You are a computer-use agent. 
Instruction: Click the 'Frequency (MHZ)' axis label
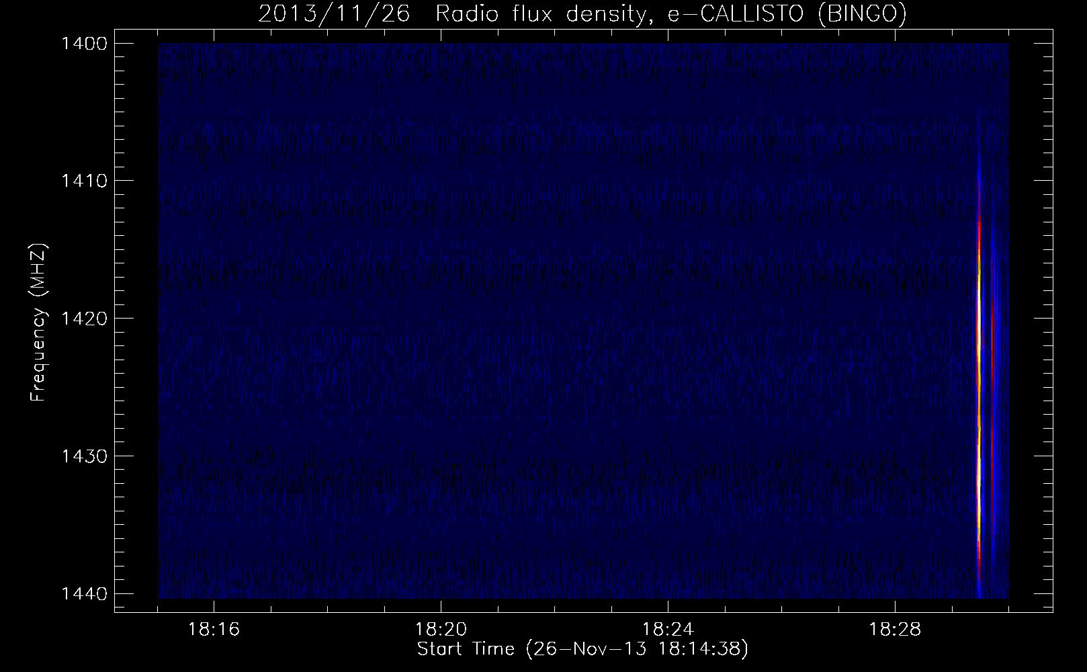pos(38,323)
